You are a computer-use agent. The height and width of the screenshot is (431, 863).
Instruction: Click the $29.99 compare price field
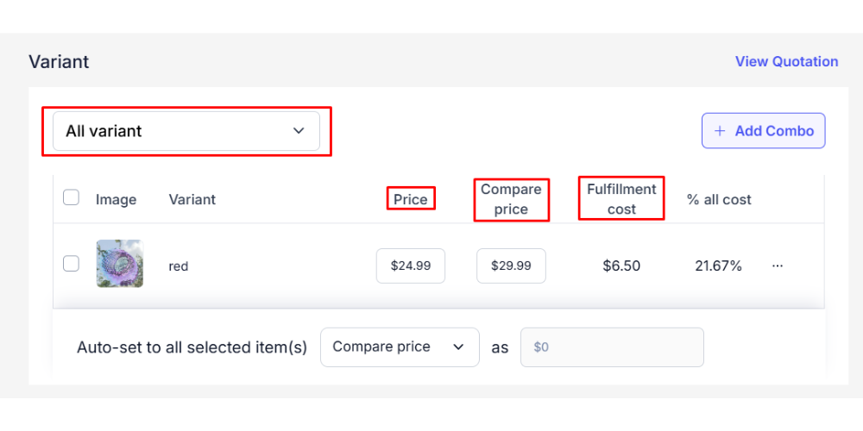511,265
